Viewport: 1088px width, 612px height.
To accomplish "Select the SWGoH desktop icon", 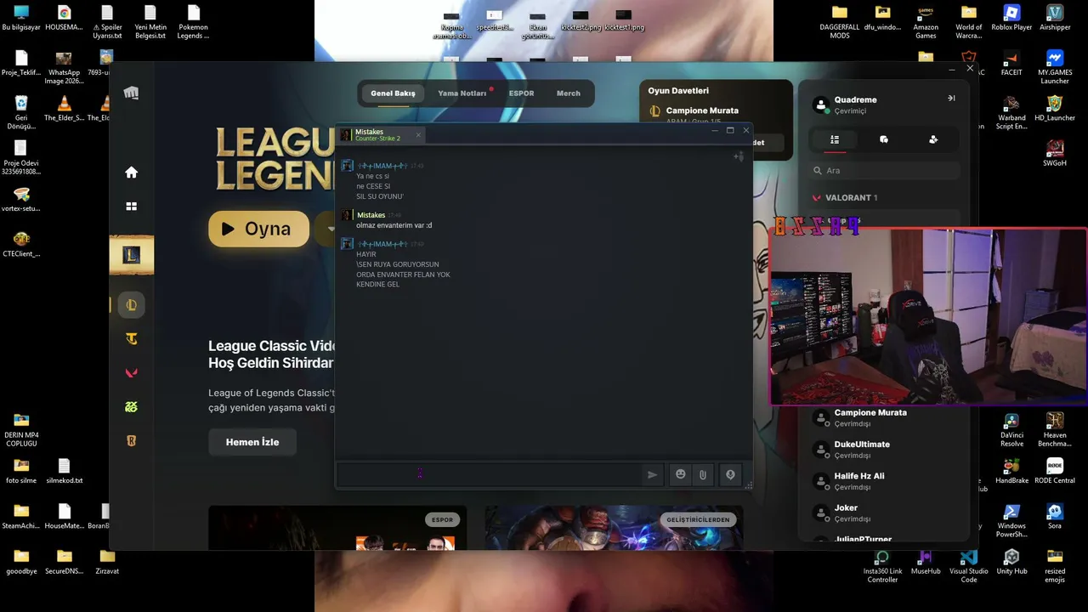I will coord(1055,154).
